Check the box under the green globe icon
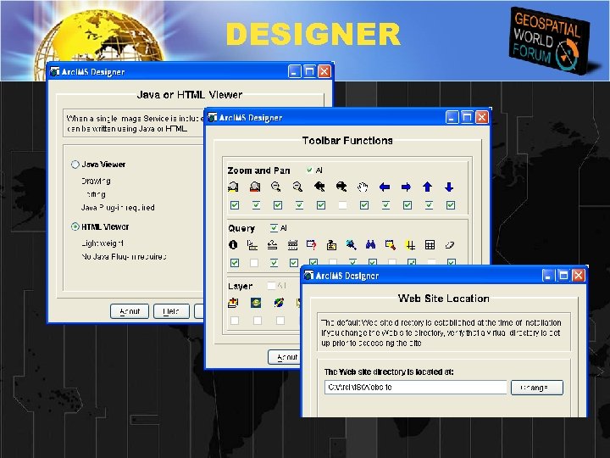This screenshot has height=458, width=610. tap(258, 321)
